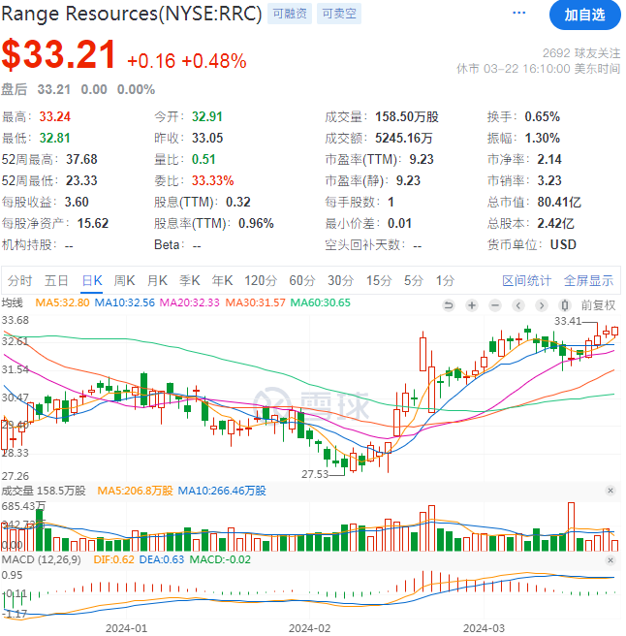This screenshot has width=626, height=636.
Task: Open 全屏显示 fullscreen chart
Action: click(x=588, y=280)
